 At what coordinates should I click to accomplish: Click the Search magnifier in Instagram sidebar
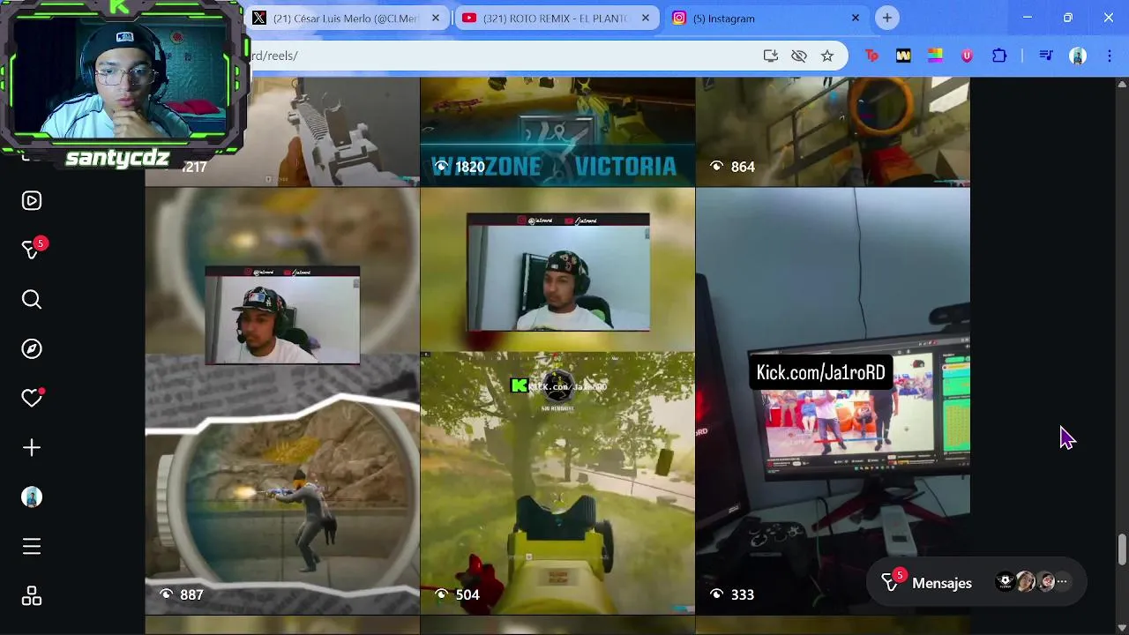tap(32, 300)
